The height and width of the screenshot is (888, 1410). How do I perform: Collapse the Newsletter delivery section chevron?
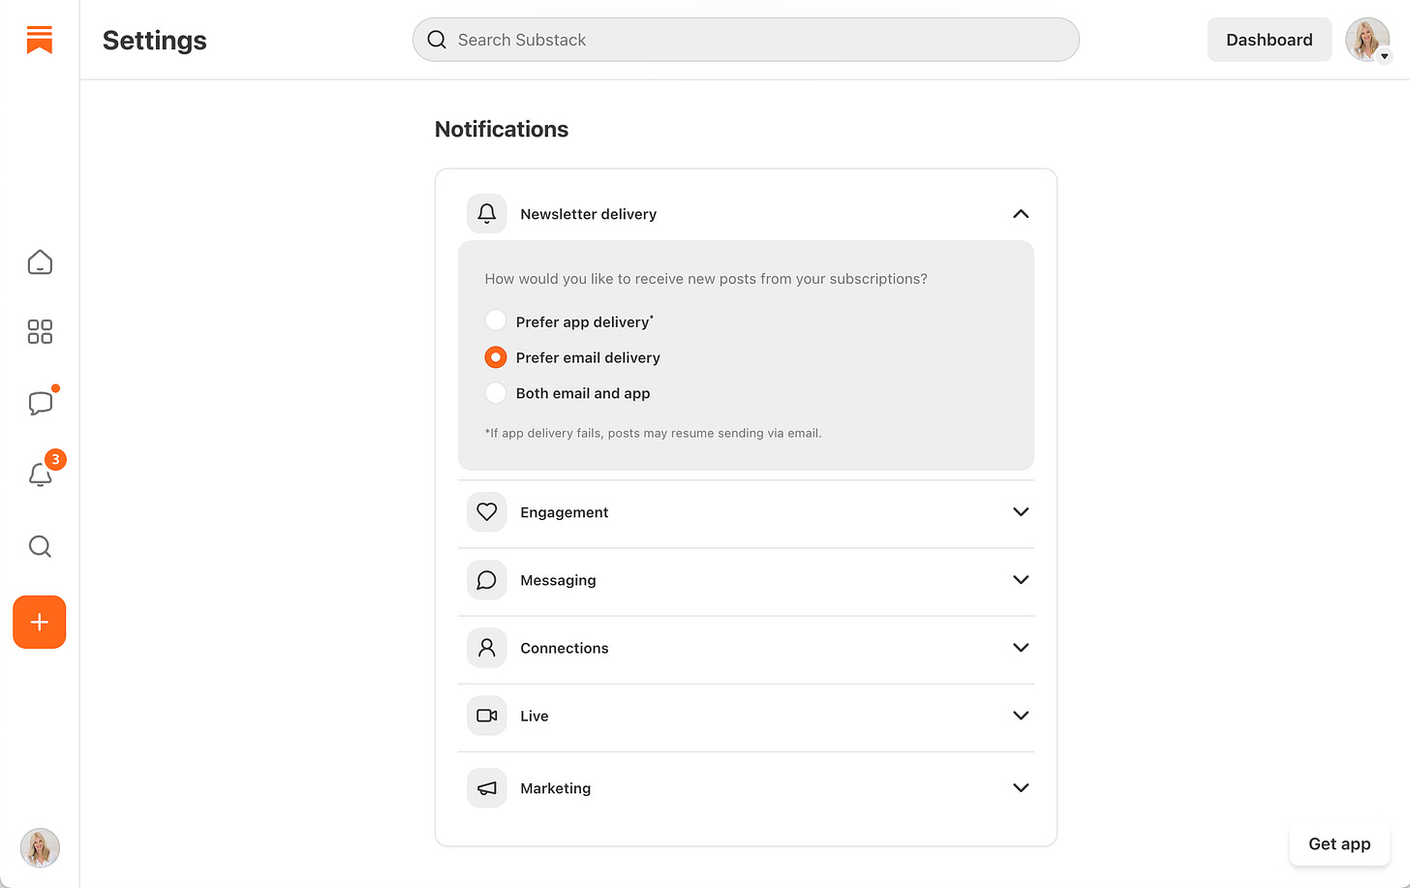(1021, 214)
